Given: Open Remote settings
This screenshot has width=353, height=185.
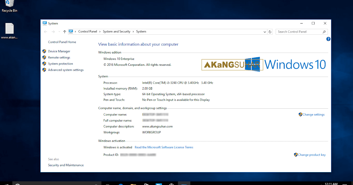Looking at the screenshot, I should 59,58.
